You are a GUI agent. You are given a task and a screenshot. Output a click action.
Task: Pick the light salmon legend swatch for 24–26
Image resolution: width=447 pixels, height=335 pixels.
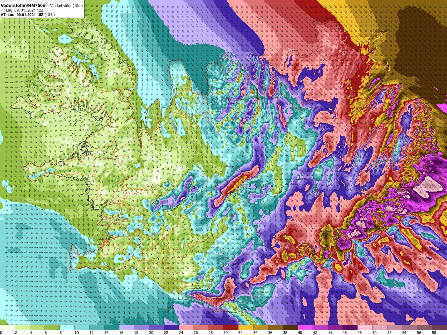186,328
